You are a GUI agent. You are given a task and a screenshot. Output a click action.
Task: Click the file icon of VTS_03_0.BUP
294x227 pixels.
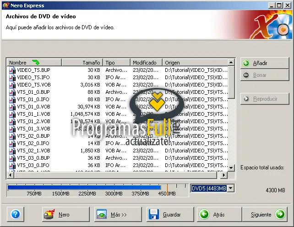[12, 158]
